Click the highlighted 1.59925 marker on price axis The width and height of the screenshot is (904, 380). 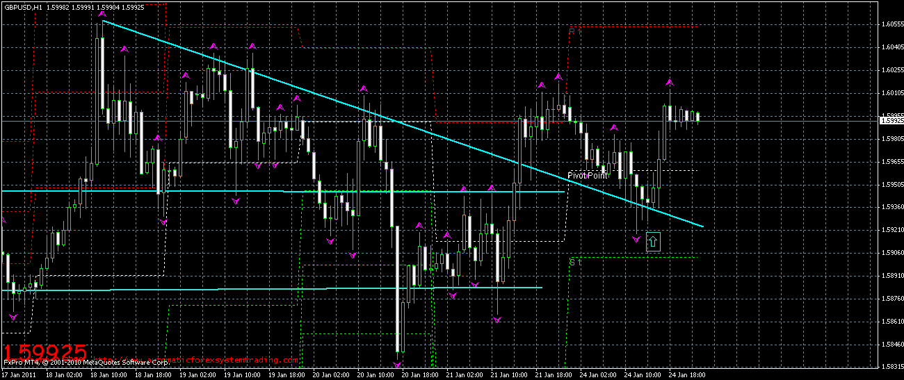point(891,120)
